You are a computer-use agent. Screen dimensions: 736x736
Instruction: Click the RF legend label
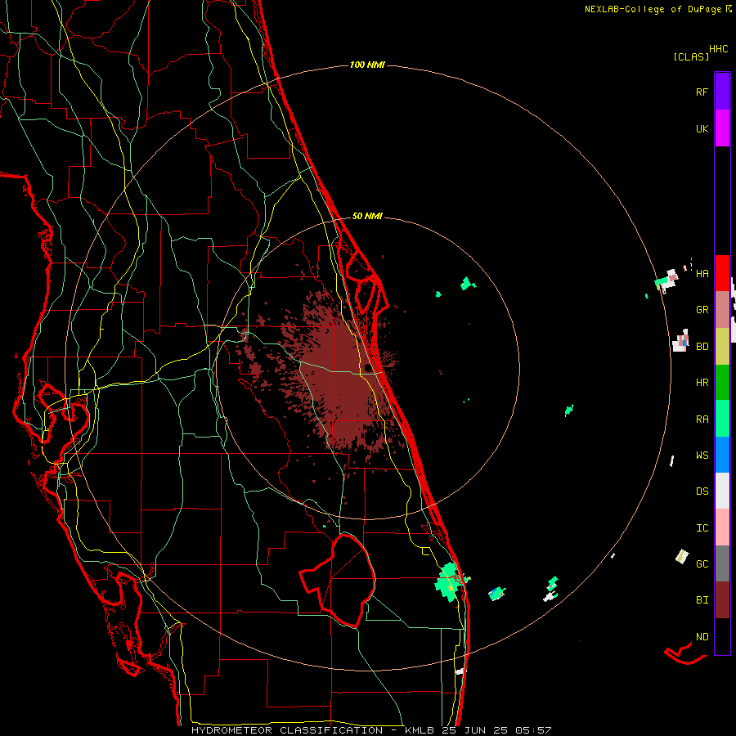[x=702, y=92]
